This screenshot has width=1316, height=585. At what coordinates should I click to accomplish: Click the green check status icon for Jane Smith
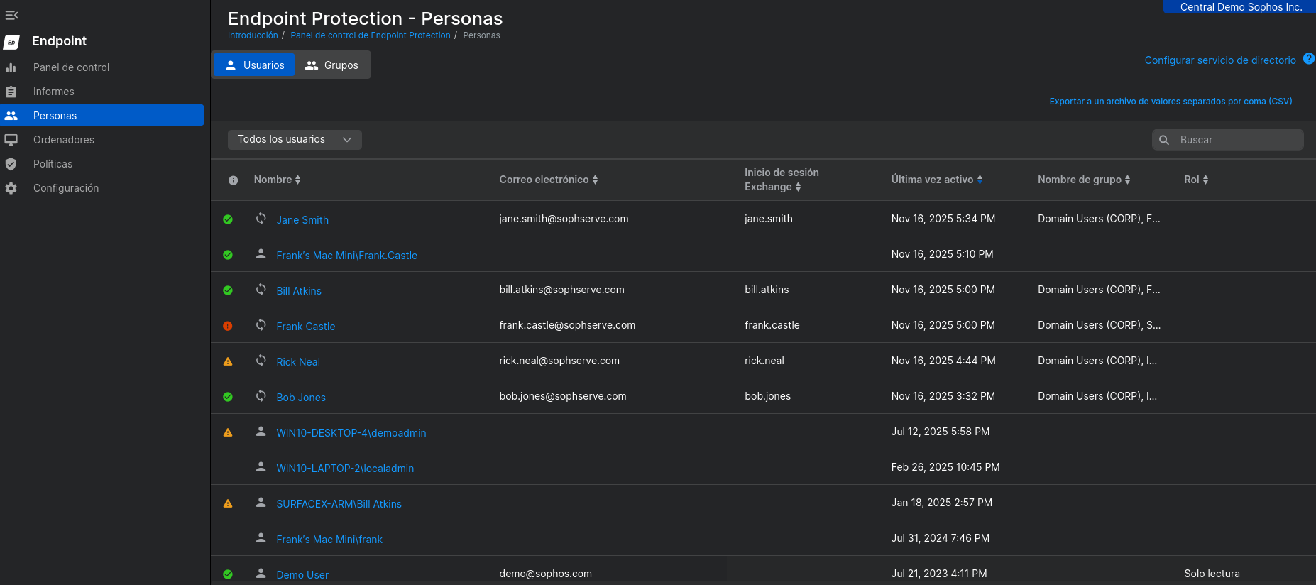228,219
